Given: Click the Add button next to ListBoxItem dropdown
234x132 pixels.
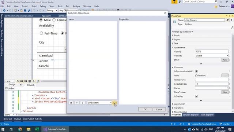Looking at the screenshot, I should click(x=115, y=103).
